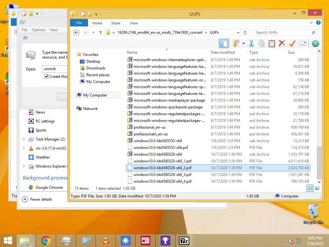This screenshot has height=247, width=329.
Task: Expand the ribbon with chevron arrow
Action: pyautogui.click(x=311, y=23)
